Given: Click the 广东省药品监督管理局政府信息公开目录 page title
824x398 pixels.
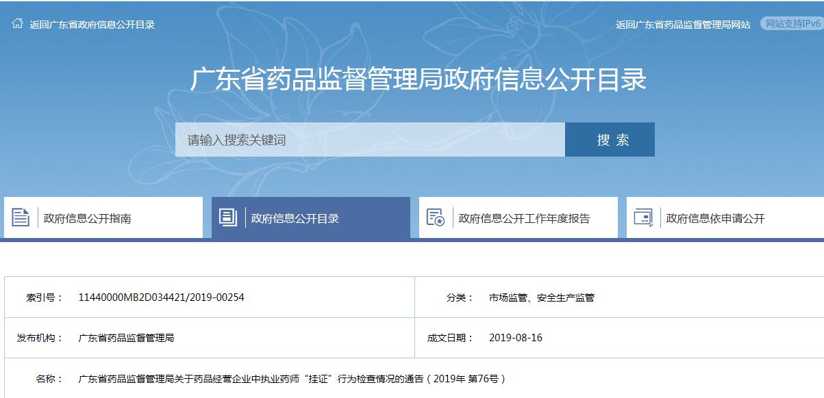Looking at the screenshot, I should (418, 80).
